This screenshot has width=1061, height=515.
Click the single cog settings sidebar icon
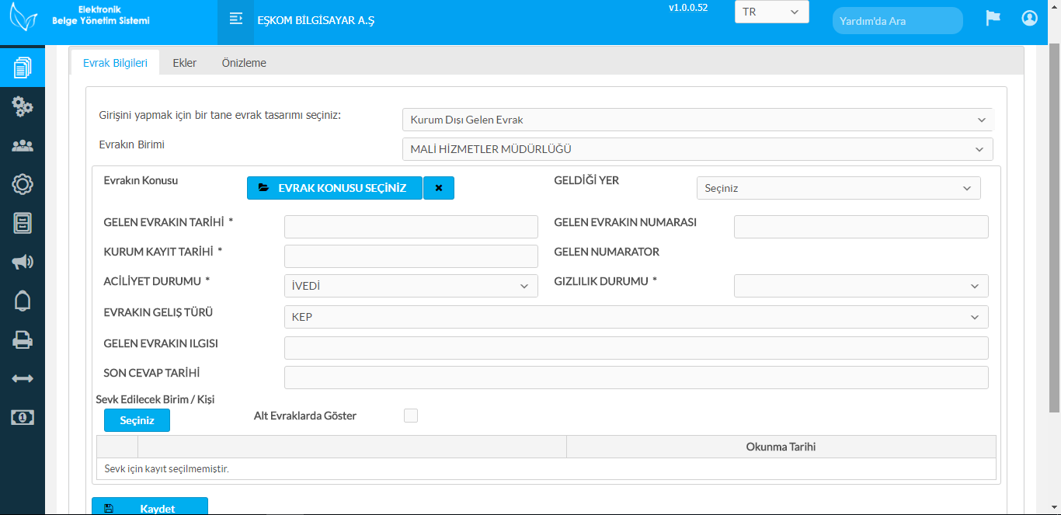pos(23,184)
